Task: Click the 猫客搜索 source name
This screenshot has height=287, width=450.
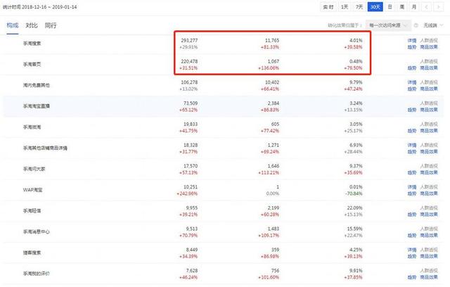Action: [x=32, y=253]
